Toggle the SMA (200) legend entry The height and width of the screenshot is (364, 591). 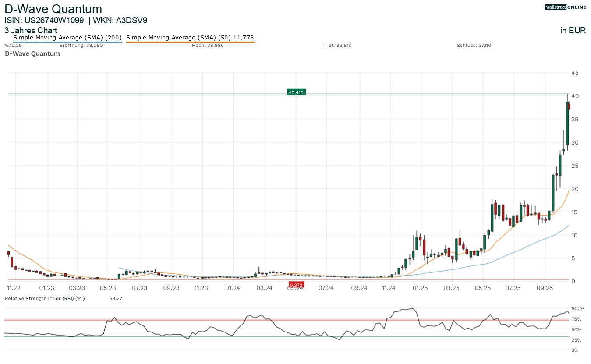coord(67,38)
